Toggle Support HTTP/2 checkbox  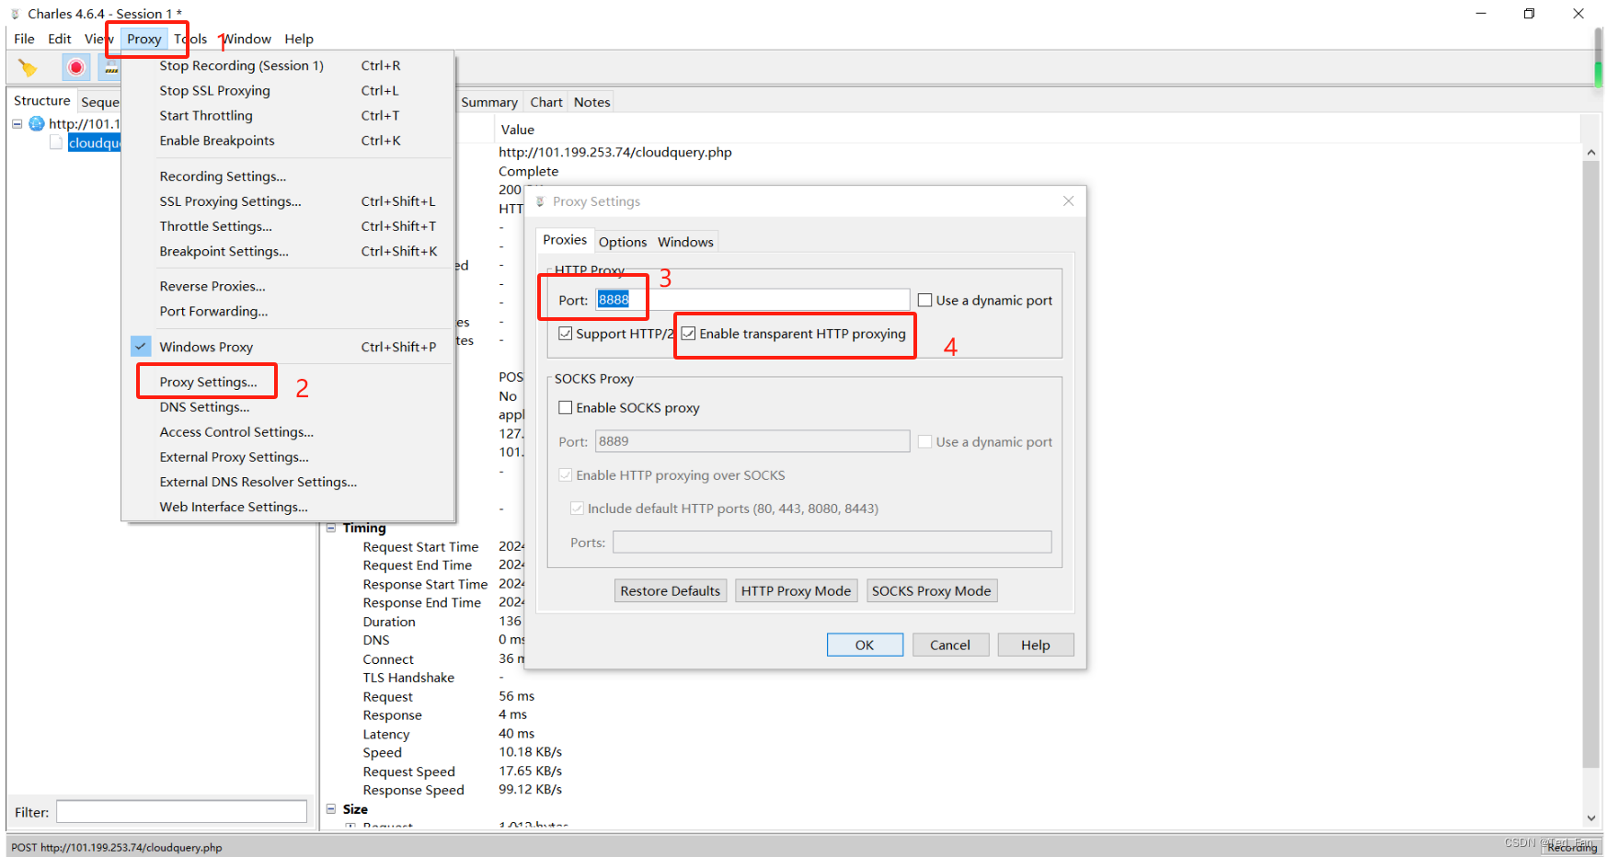click(566, 334)
